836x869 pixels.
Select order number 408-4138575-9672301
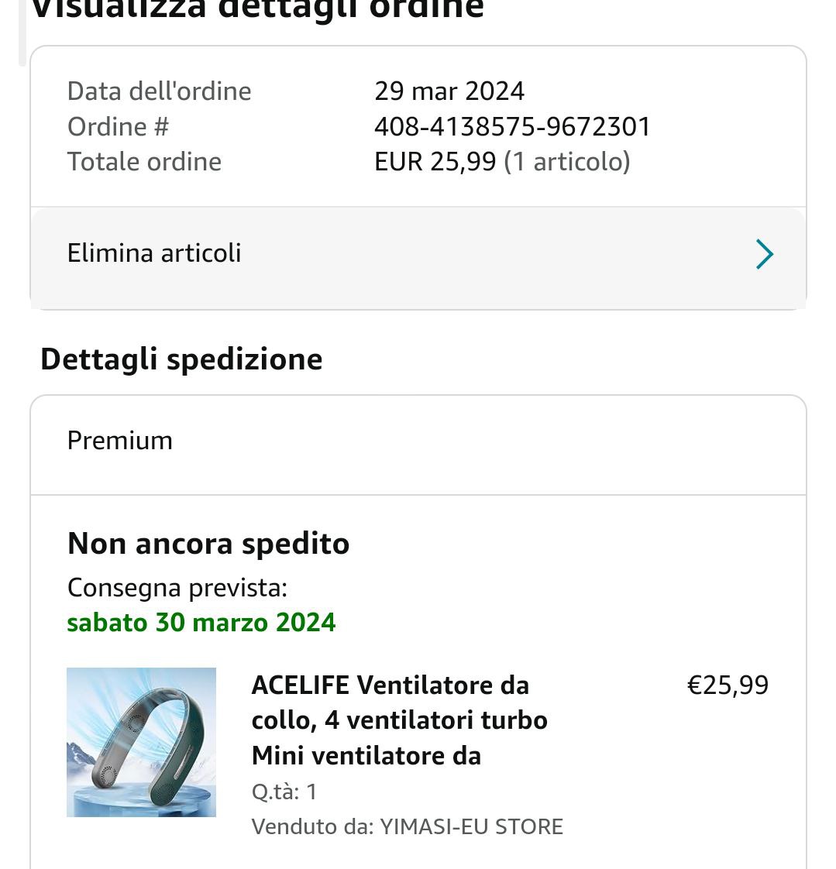point(512,126)
